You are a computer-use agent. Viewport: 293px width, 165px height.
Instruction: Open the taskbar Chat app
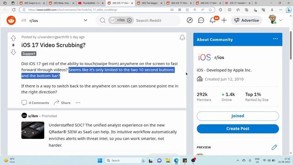pos(159,160)
